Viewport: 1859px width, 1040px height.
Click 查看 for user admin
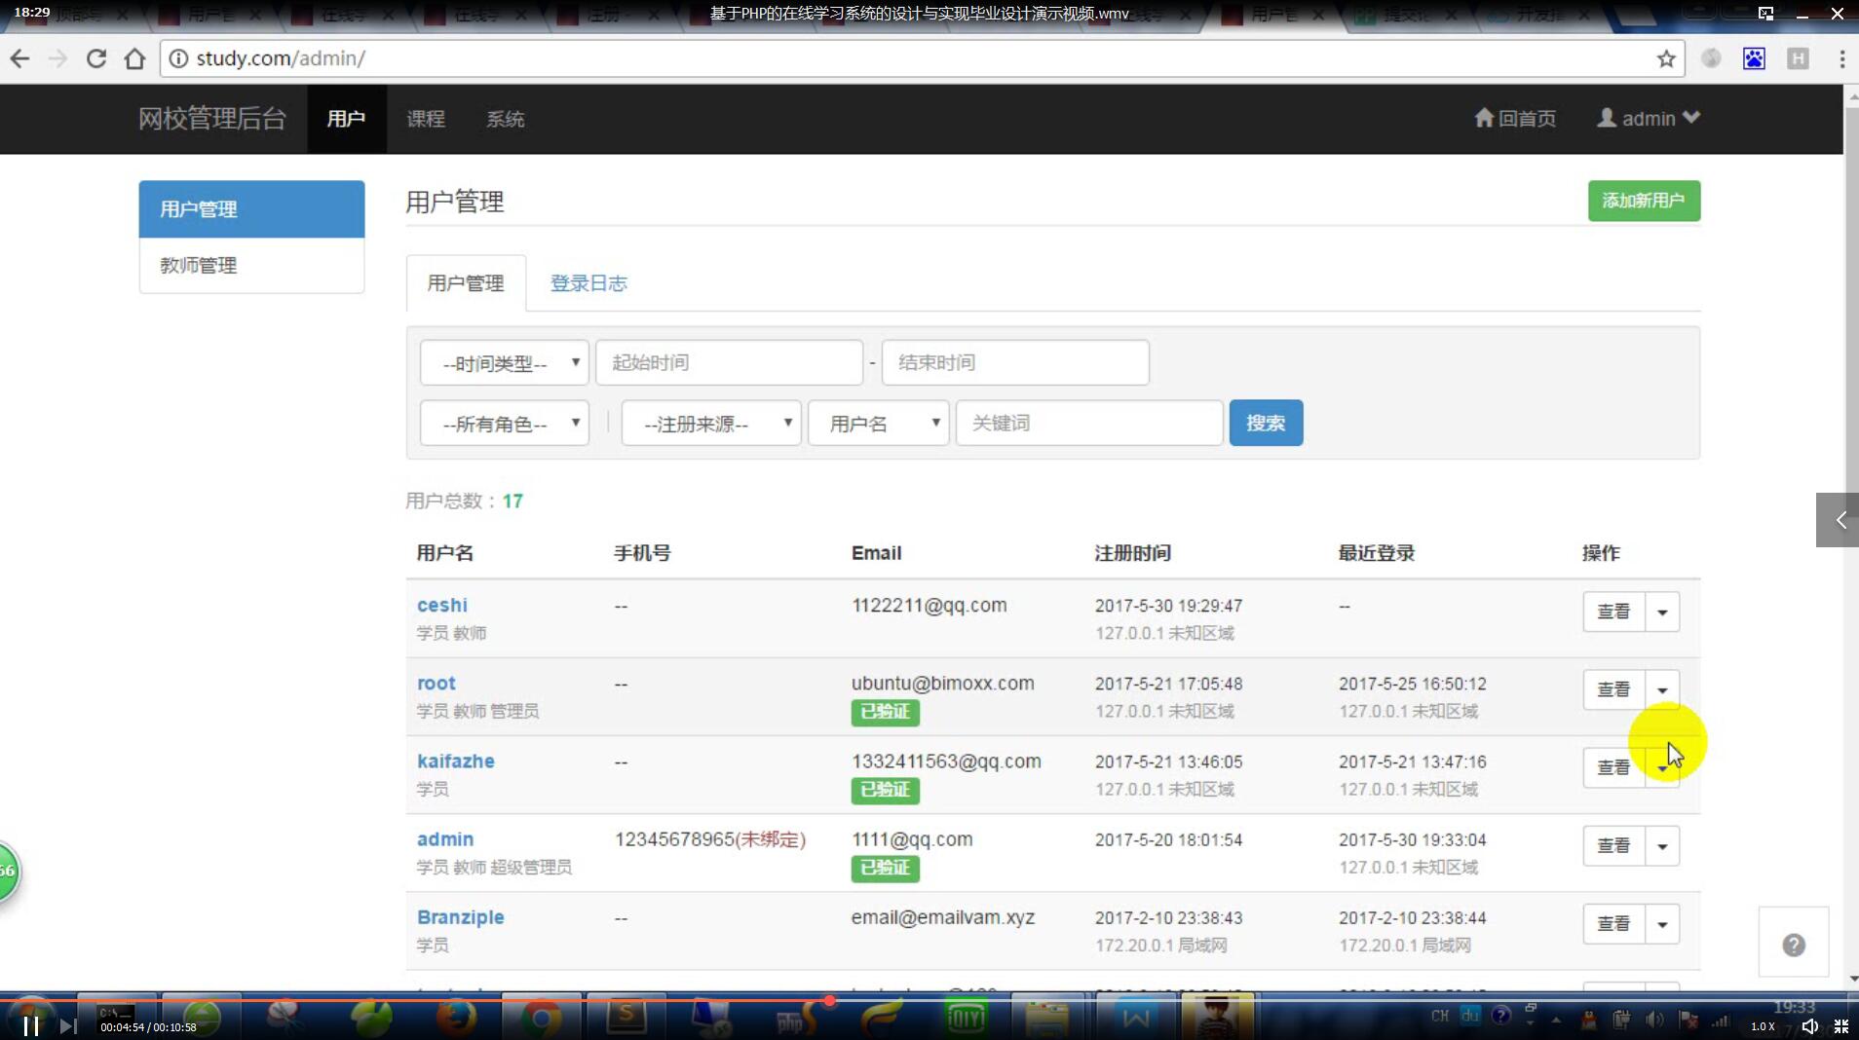click(1613, 845)
